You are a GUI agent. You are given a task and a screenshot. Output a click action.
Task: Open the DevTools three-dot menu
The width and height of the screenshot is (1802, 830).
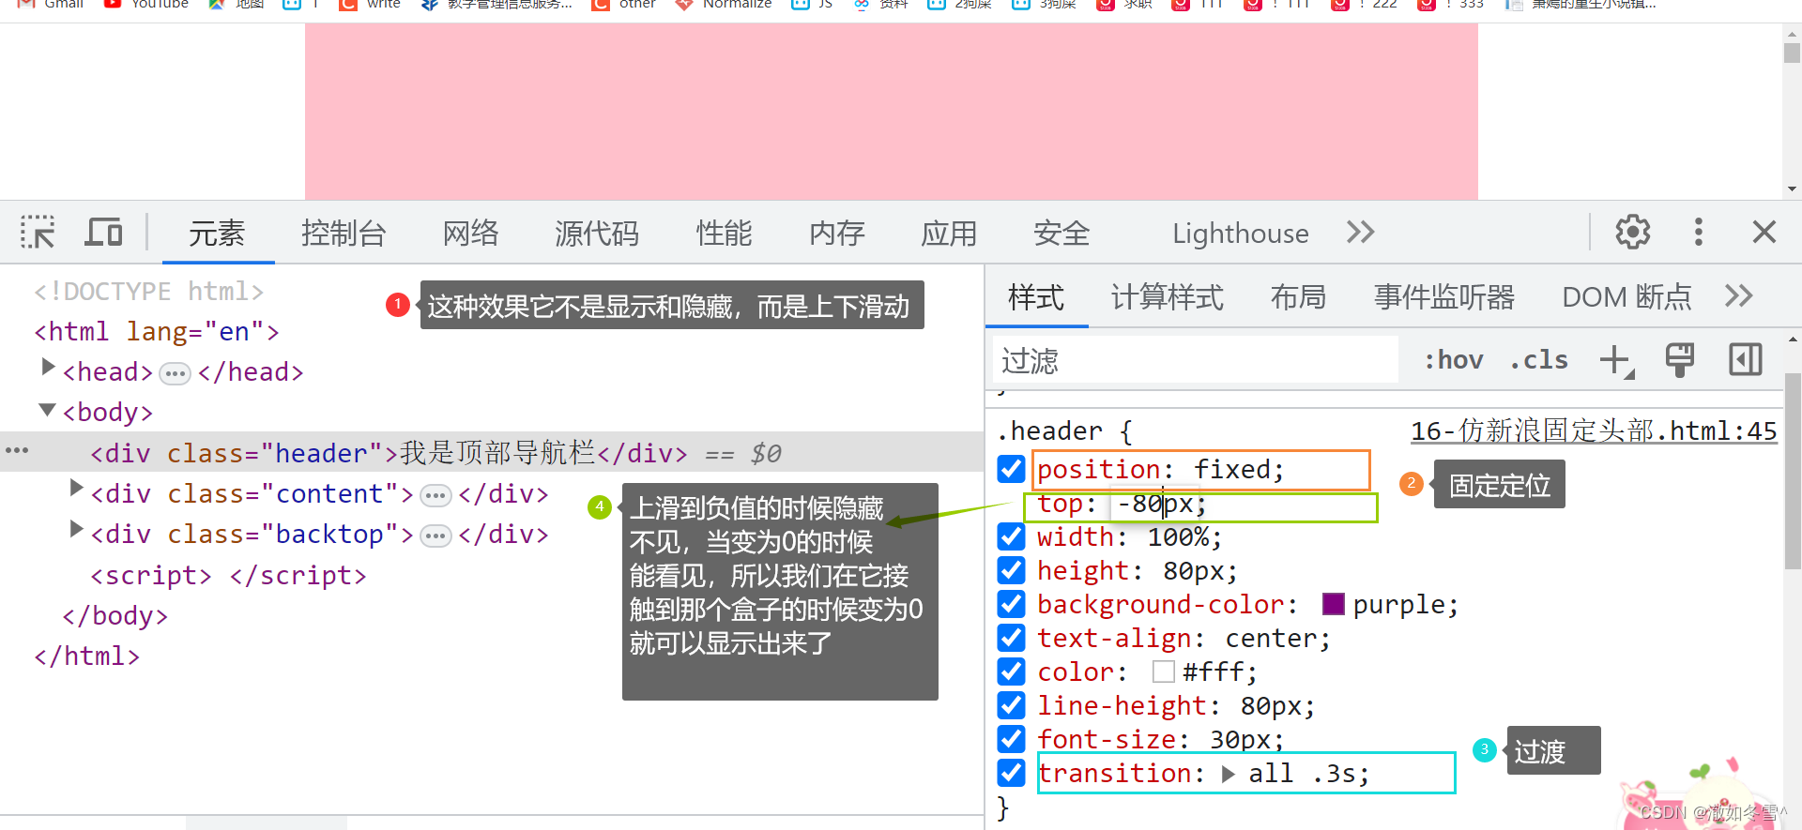(x=1698, y=232)
